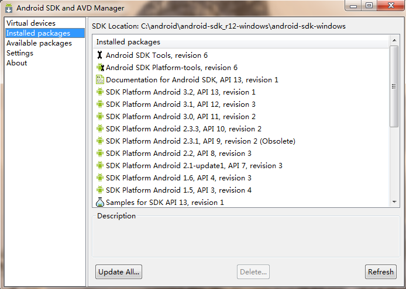406x289 pixels.
Task: Click the Android icon for SDK Platform Android 3.1
Action: click(99, 104)
